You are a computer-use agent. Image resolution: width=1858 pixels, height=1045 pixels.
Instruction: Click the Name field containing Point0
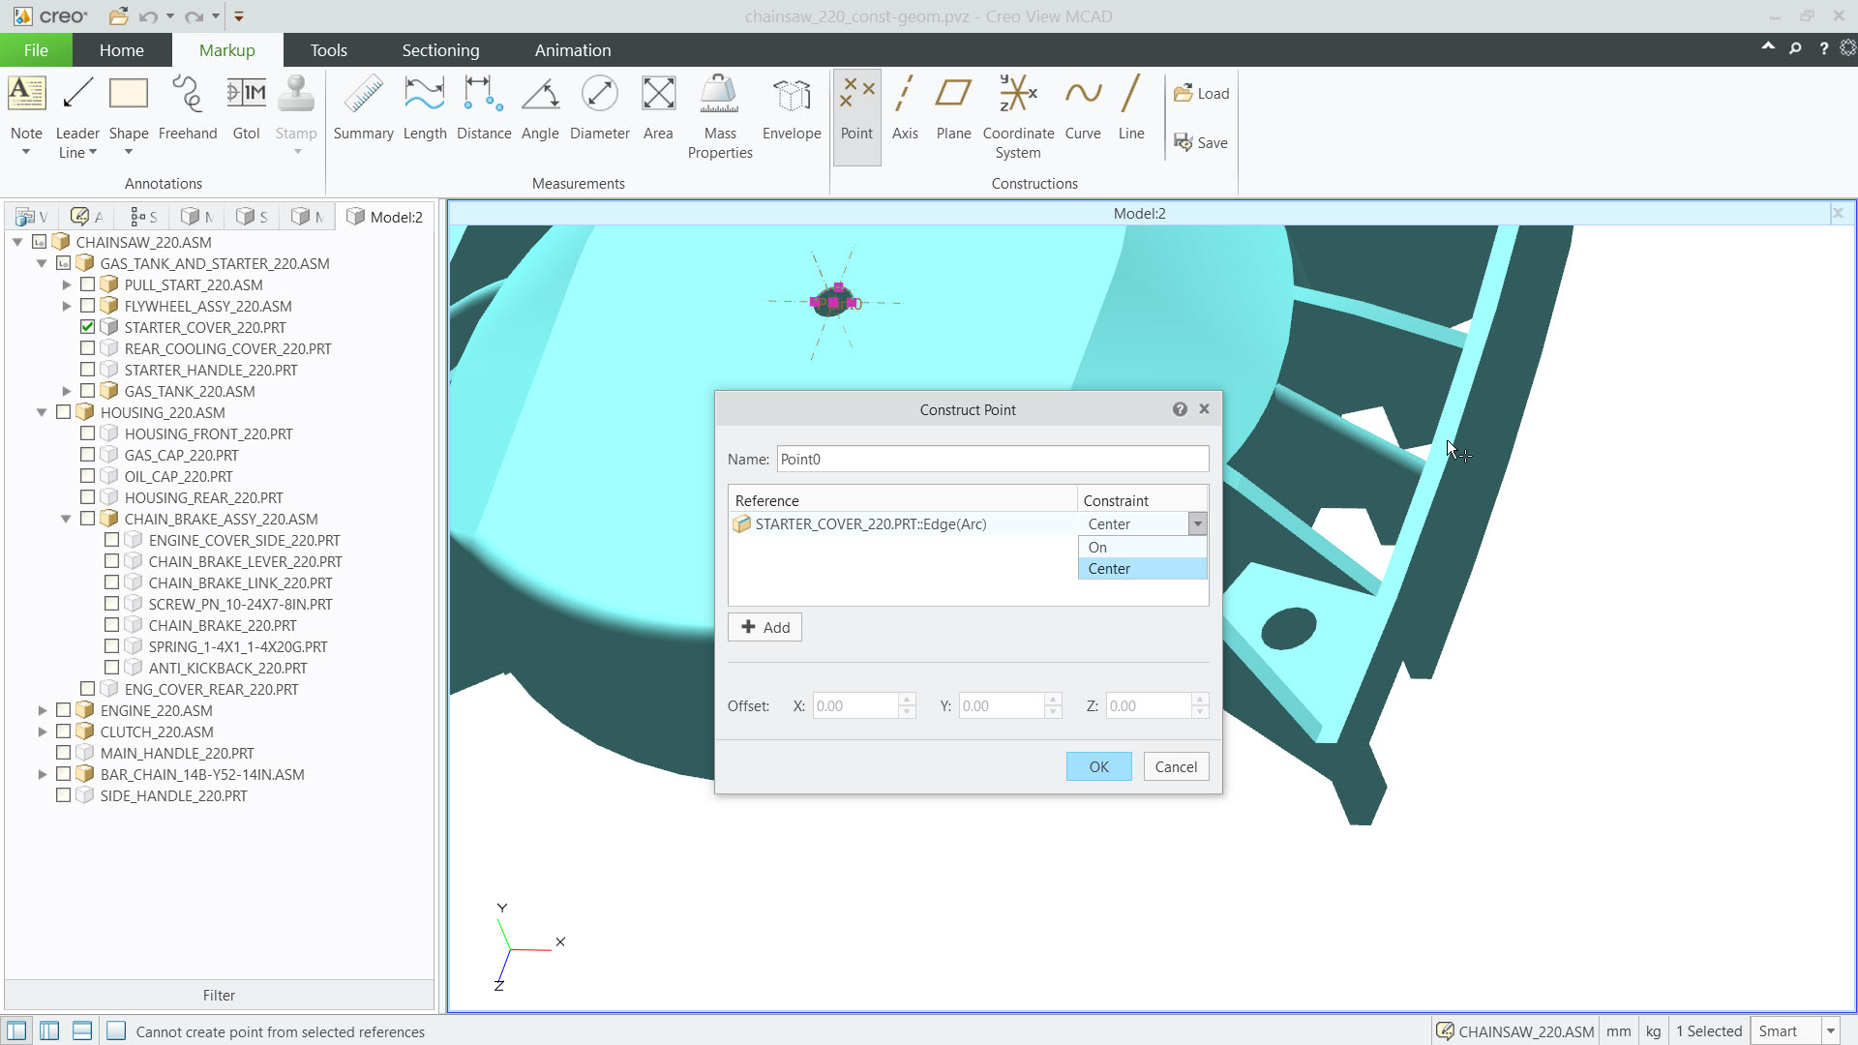click(x=993, y=459)
